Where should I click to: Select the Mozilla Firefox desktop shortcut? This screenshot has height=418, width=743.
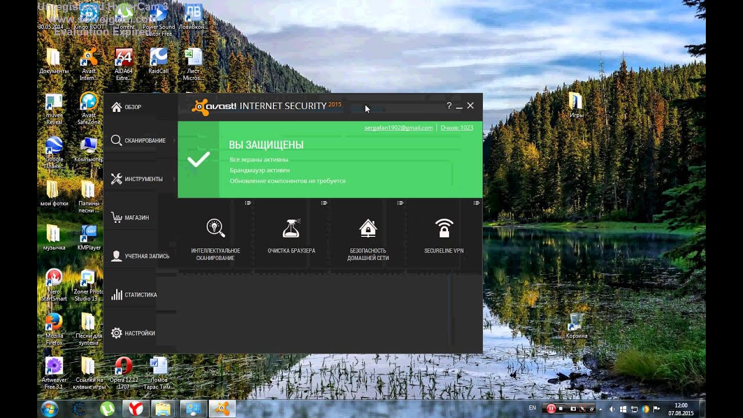pyautogui.click(x=54, y=329)
